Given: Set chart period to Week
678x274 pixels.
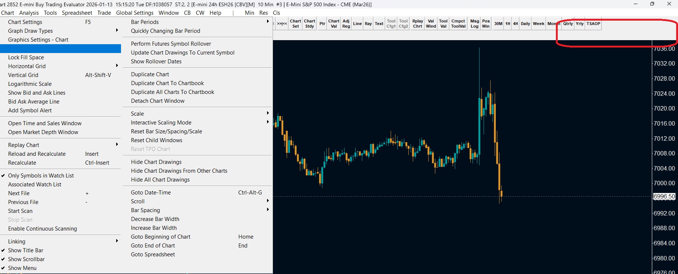Looking at the screenshot, I should pos(539,24).
